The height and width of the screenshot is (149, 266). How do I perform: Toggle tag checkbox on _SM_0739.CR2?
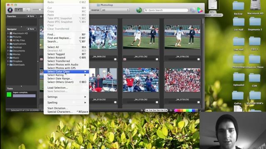pyautogui.click(x=198, y=102)
